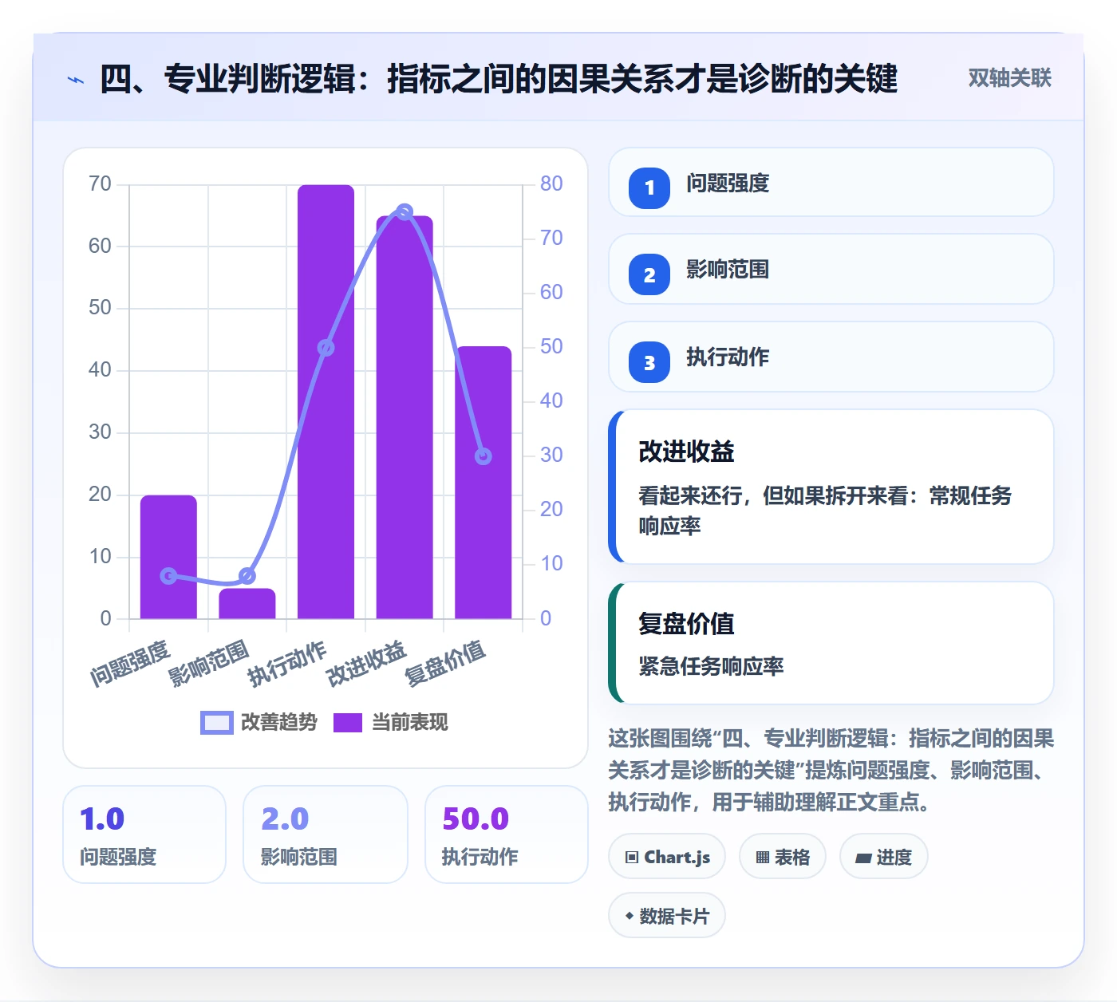Click the 问题强度 x-axis label
Viewport: 1117px width, 1002px height.
[x=130, y=664]
